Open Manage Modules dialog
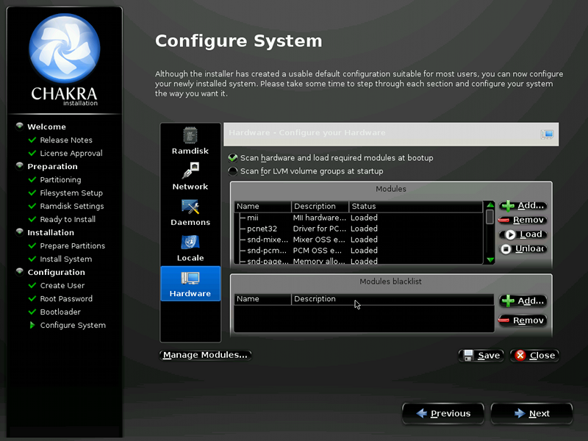Viewport: 588px width, 441px height. click(205, 355)
